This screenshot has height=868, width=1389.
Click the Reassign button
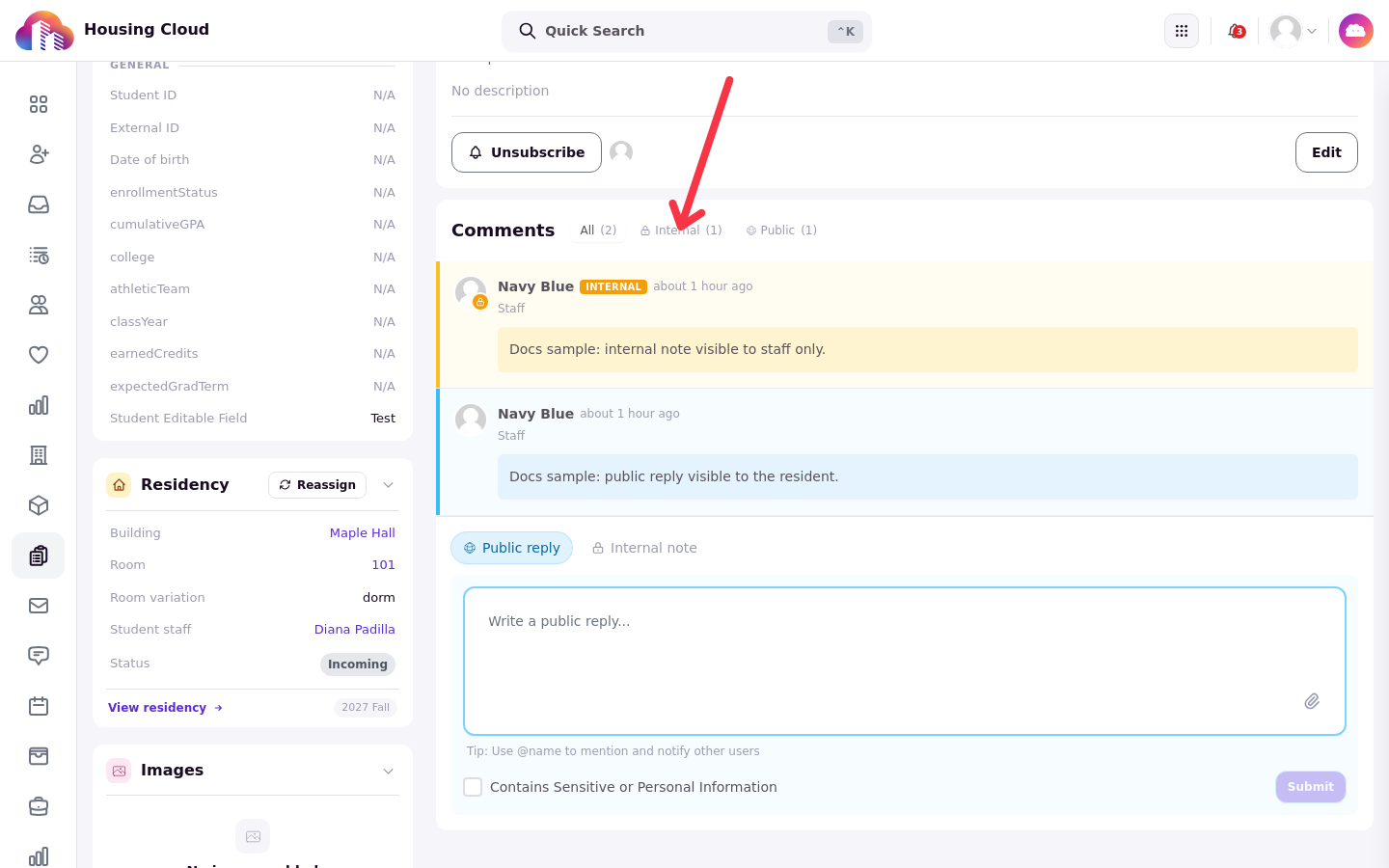(x=317, y=485)
